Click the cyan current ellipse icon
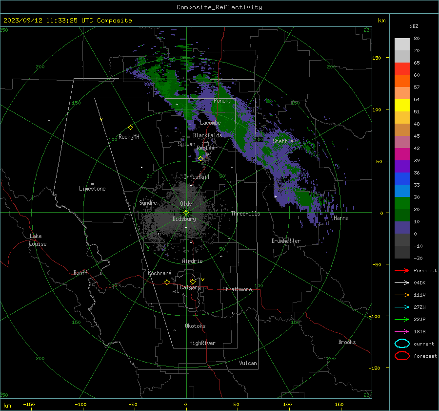 (402, 344)
